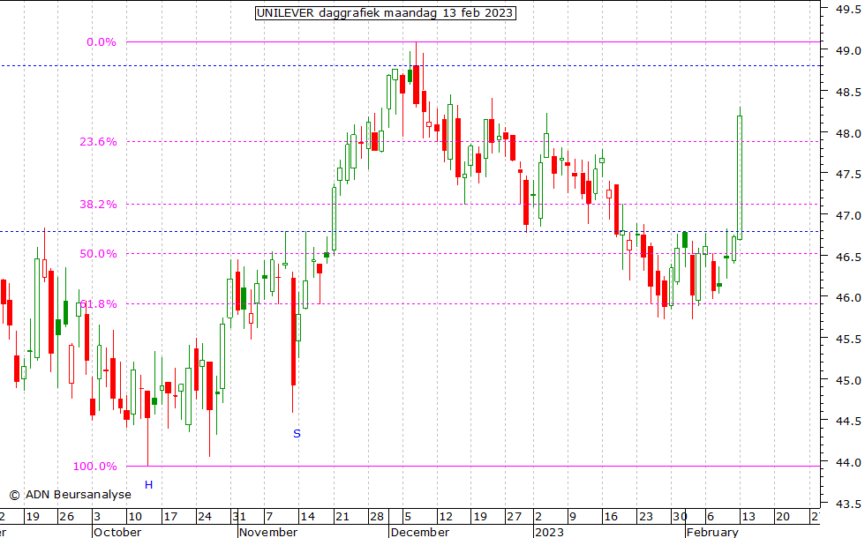Click the February month label

tap(712, 532)
